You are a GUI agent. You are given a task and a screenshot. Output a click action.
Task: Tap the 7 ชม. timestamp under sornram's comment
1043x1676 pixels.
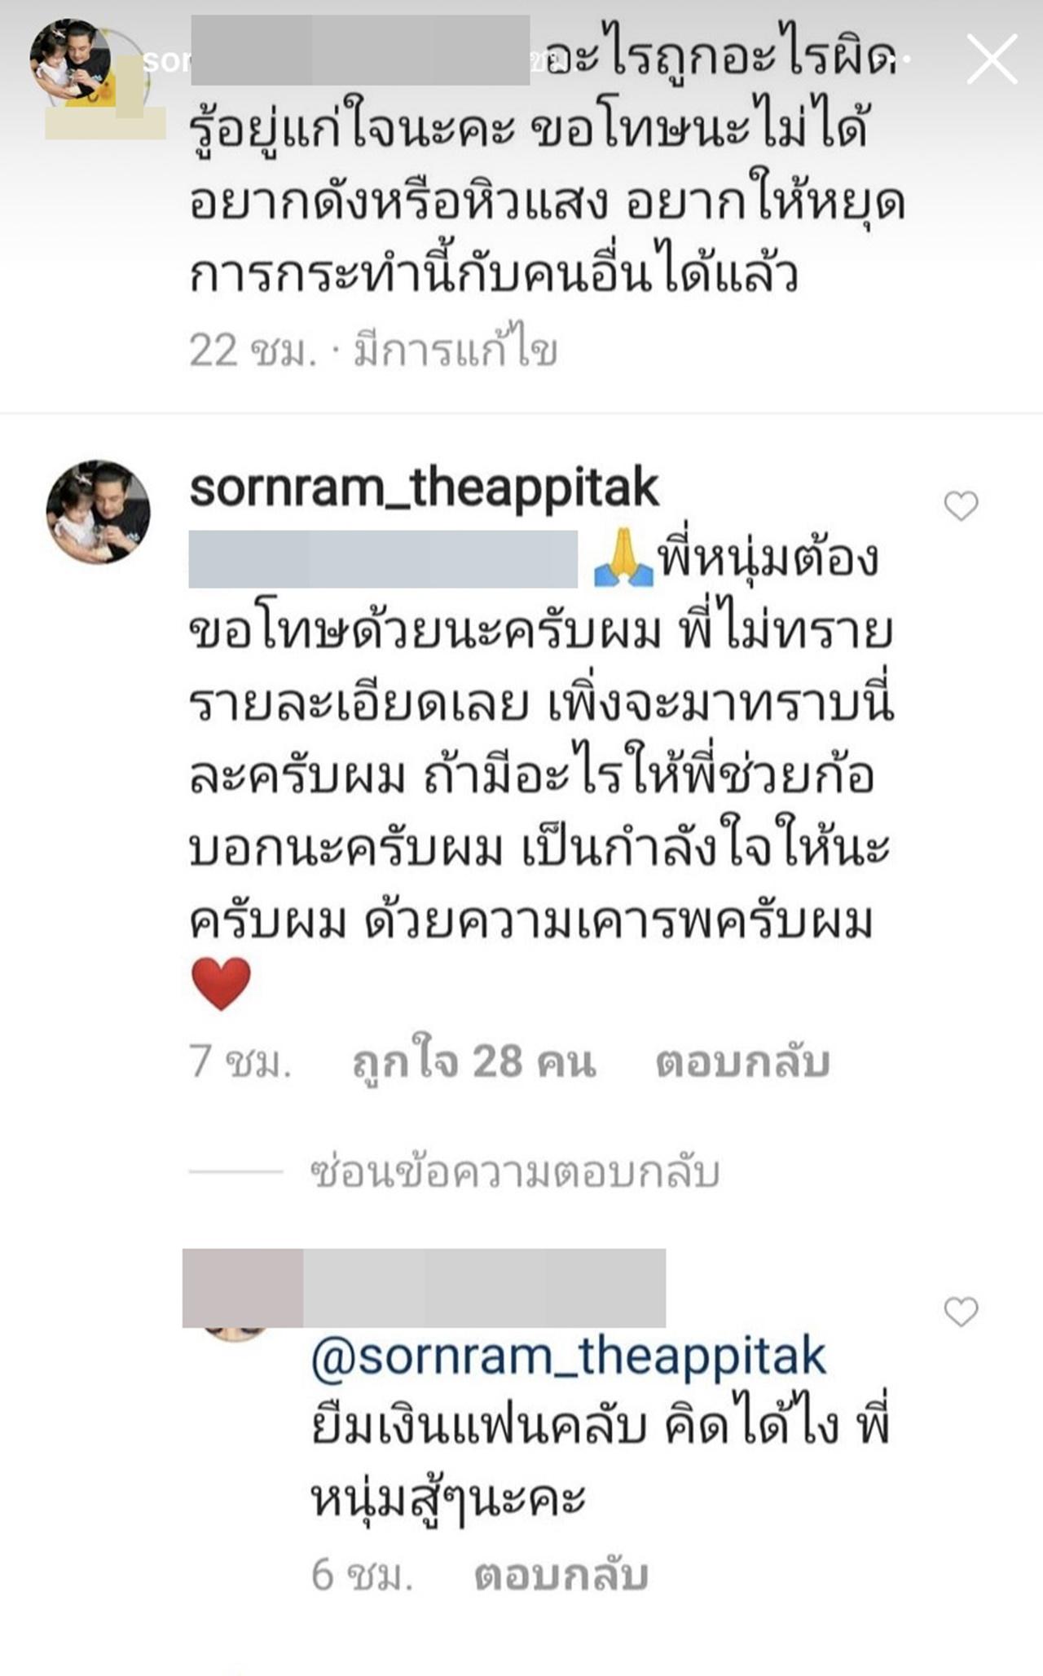coord(240,1062)
